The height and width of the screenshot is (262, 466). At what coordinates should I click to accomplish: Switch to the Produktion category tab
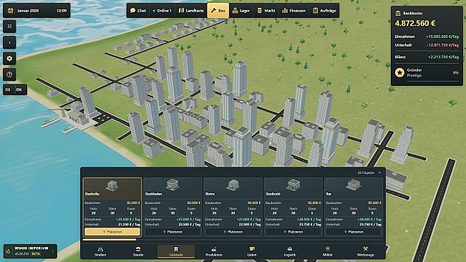coord(214,251)
